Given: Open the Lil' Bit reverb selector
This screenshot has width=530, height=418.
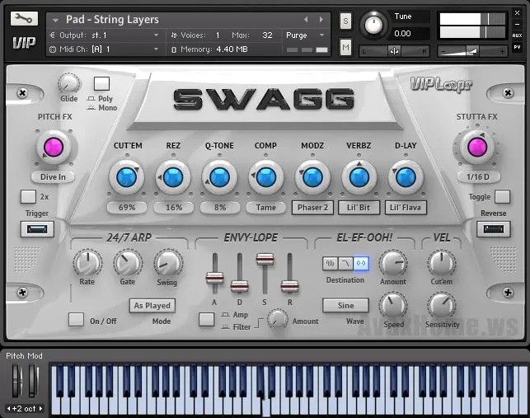Looking at the screenshot, I should coord(359,207).
